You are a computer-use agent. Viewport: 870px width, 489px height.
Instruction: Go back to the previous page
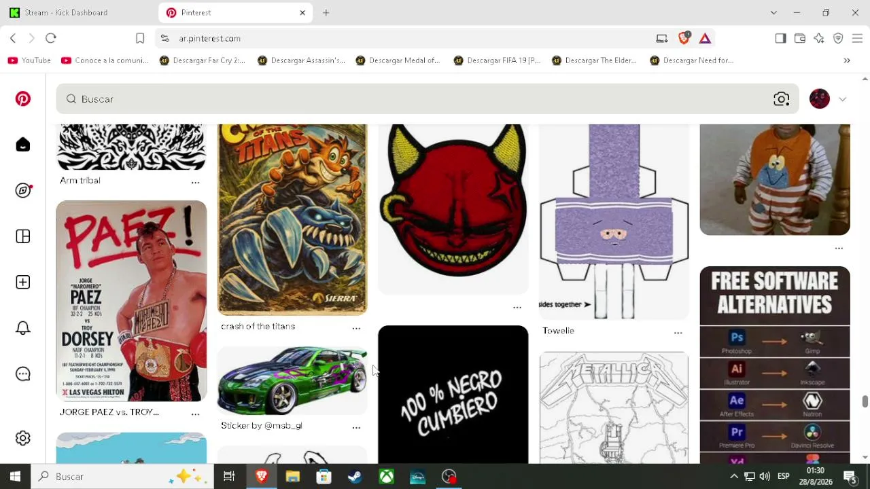[13, 39]
